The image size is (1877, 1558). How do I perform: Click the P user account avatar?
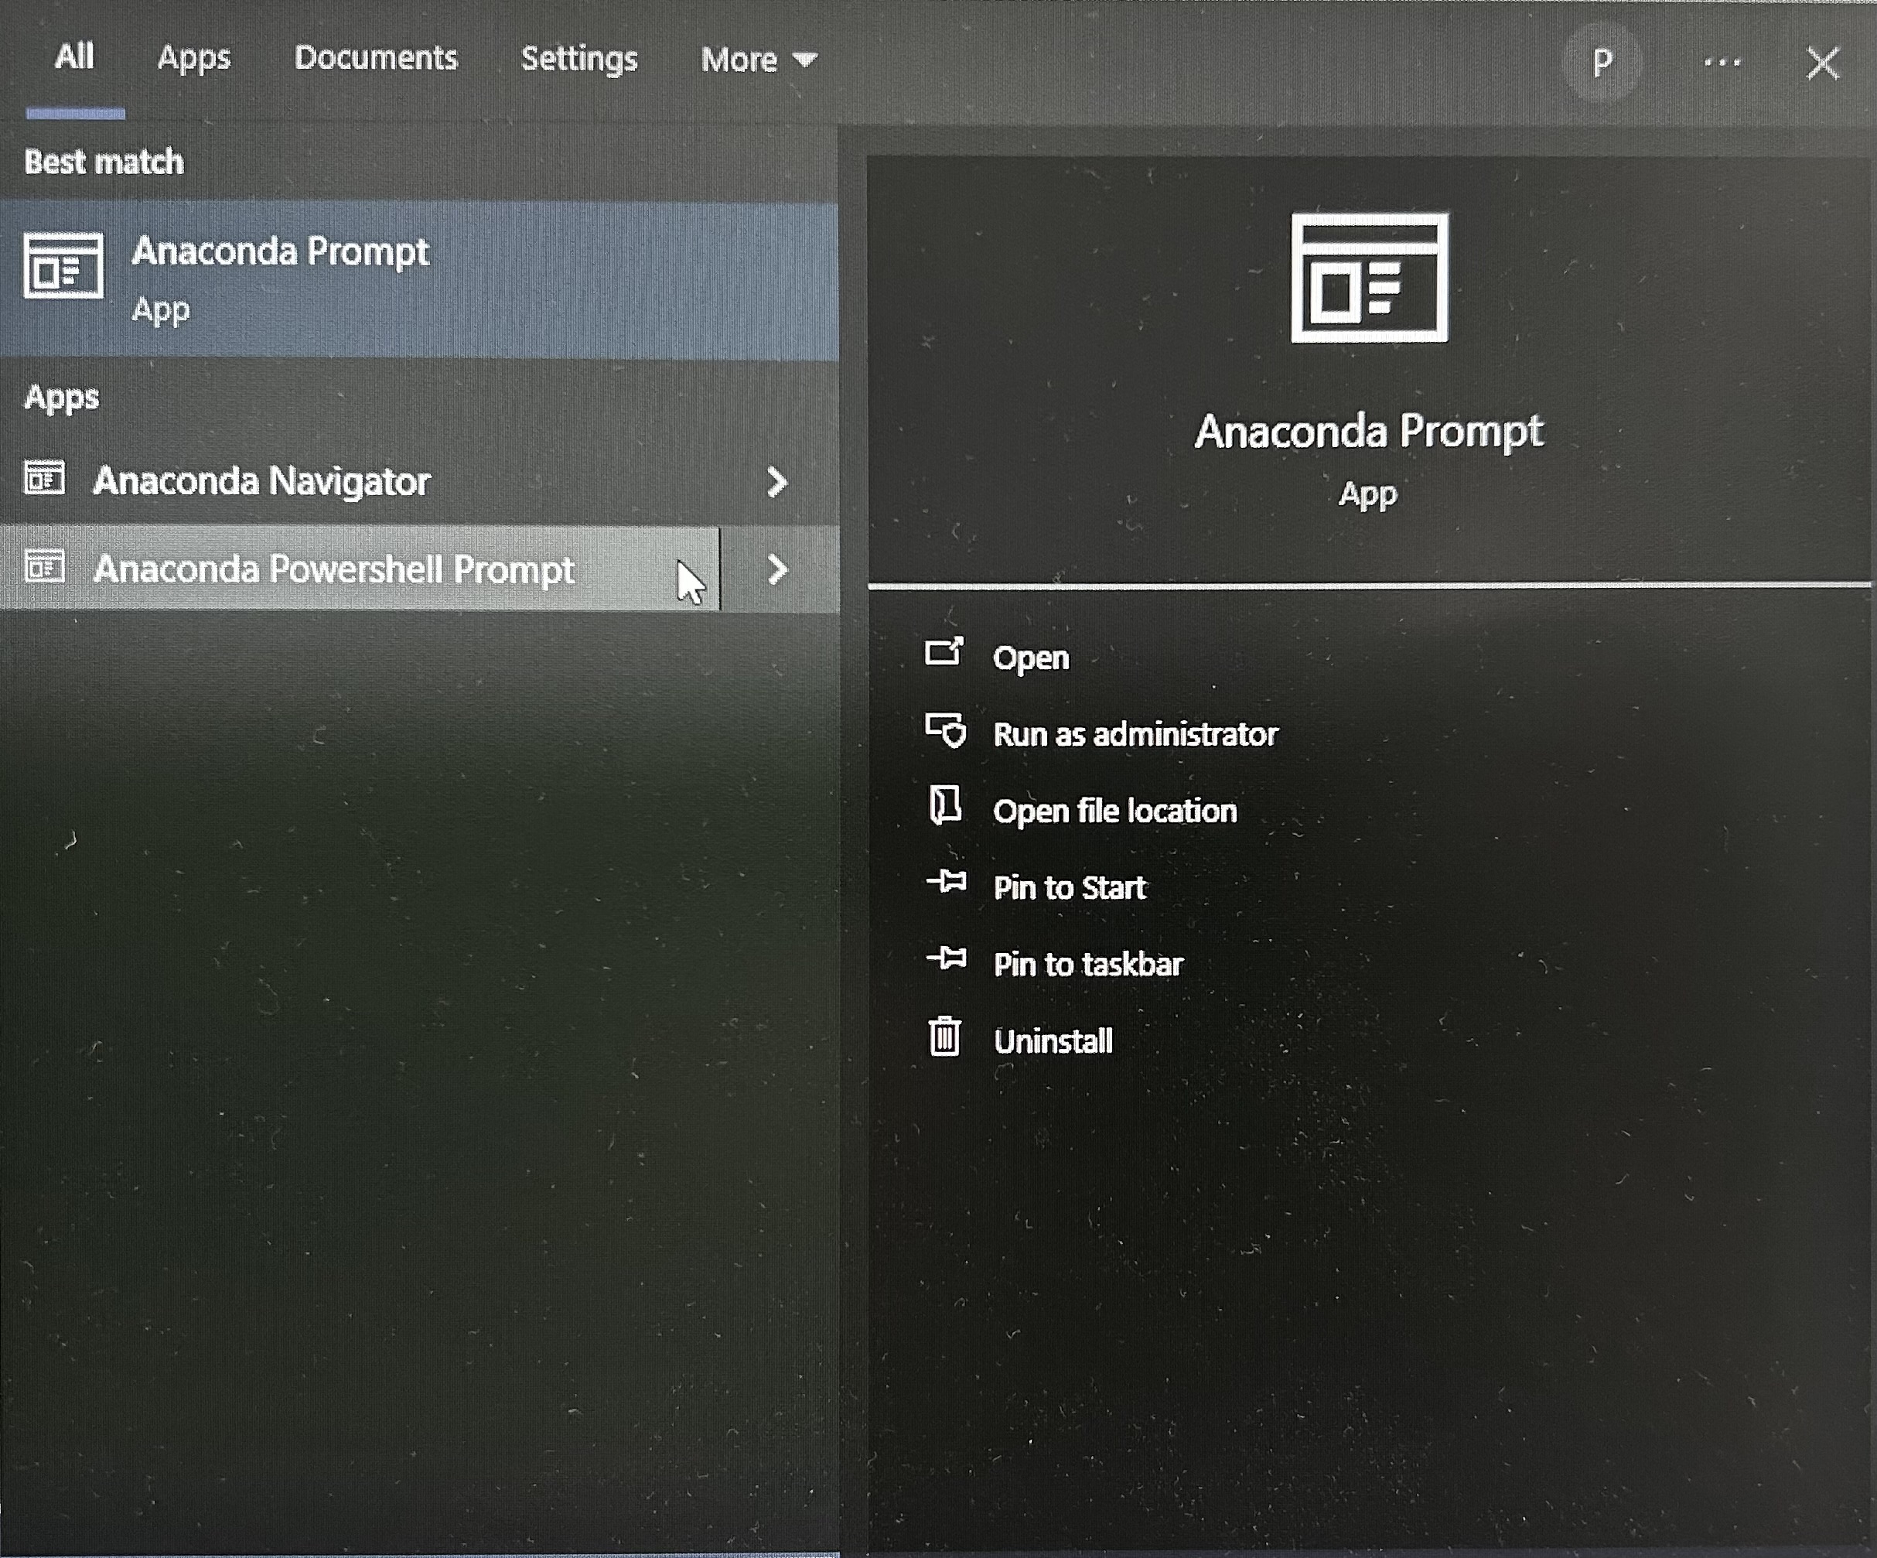[x=1602, y=63]
